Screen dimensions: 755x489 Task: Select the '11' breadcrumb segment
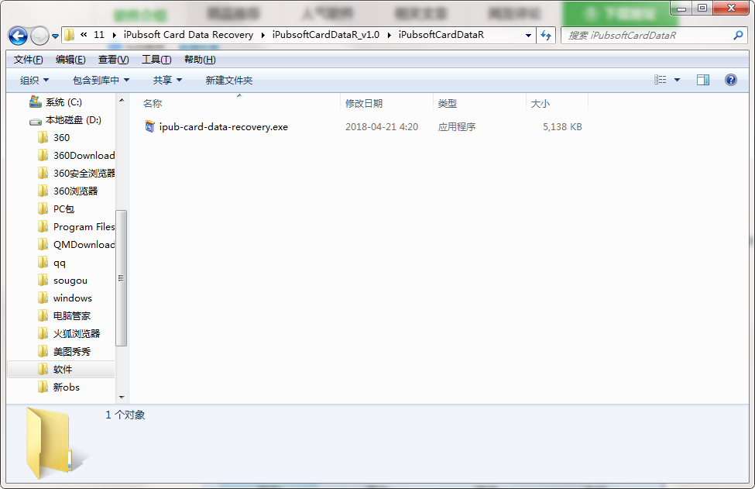click(99, 35)
